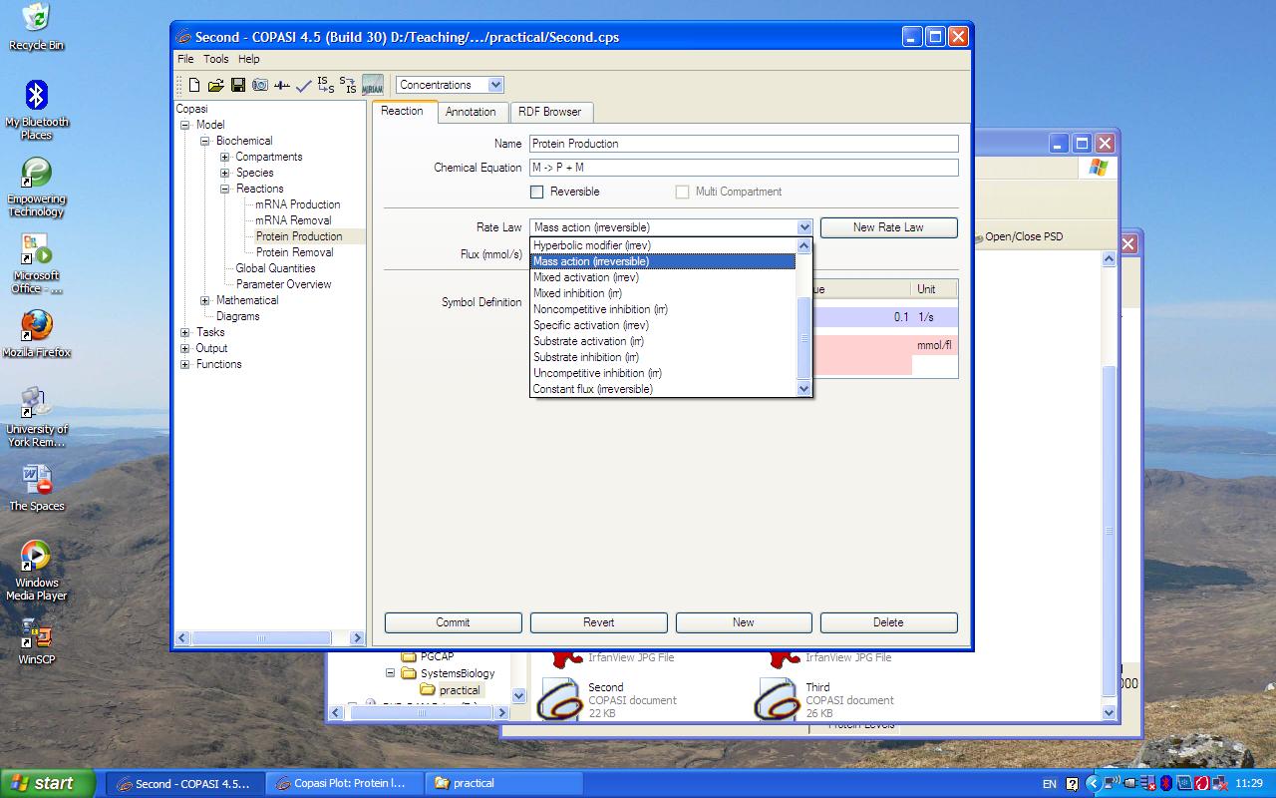This screenshot has width=1276, height=798.
Task: Open the Tools menu
Action: pyautogui.click(x=216, y=59)
